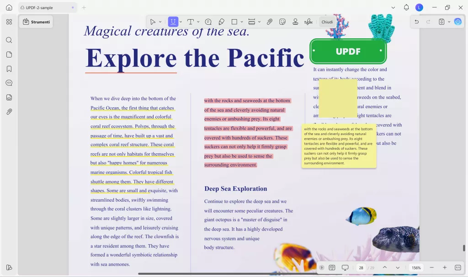468x277 pixels.
Task: Open the Sticker annotation tool
Action: [283, 21]
